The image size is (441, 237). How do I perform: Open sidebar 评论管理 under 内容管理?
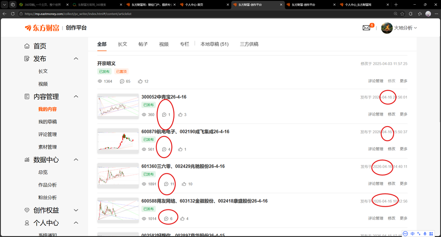click(47, 135)
